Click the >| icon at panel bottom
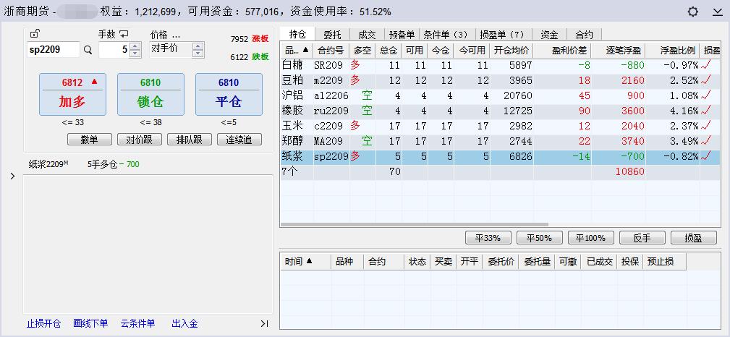Image resolution: width=730 pixels, height=337 pixels. pyautogui.click(x=264, y=323)
